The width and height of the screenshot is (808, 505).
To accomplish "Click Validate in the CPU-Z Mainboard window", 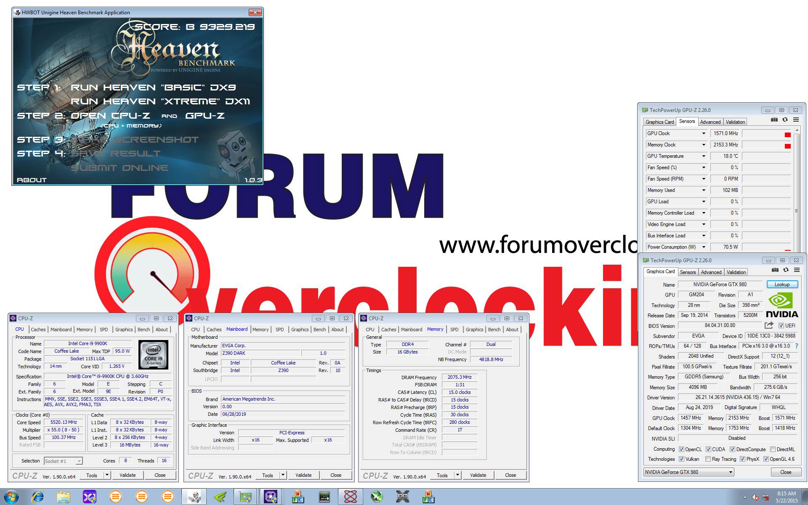I will pyautogui.click(x=303, y=475).
